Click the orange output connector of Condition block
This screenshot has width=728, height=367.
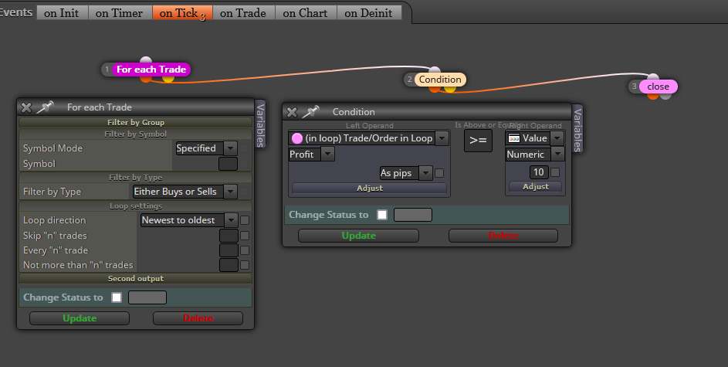(434, 88)
